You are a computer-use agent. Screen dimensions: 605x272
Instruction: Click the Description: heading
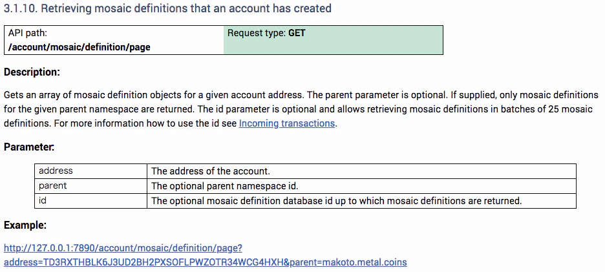point(32,72)
